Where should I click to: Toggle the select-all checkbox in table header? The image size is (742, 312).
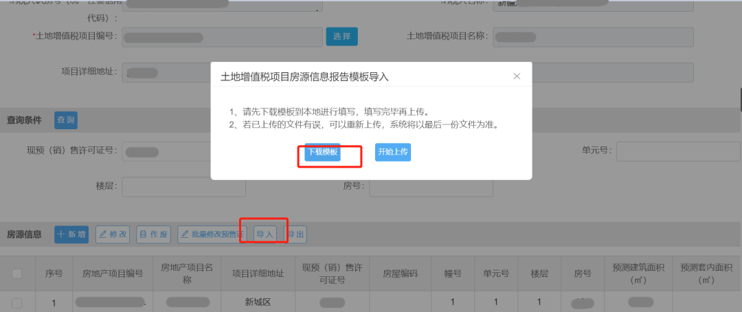[x=17, y=274]
